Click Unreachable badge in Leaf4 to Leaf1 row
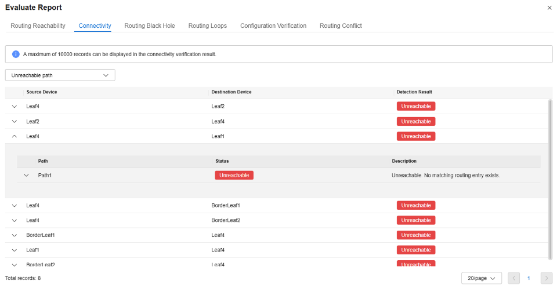557x288 pixels. [x=416, y=136]
